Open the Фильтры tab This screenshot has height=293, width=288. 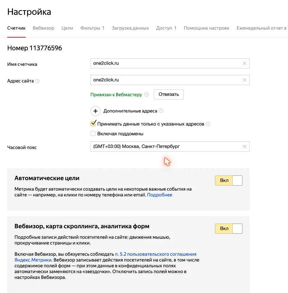tap(92, 28)
